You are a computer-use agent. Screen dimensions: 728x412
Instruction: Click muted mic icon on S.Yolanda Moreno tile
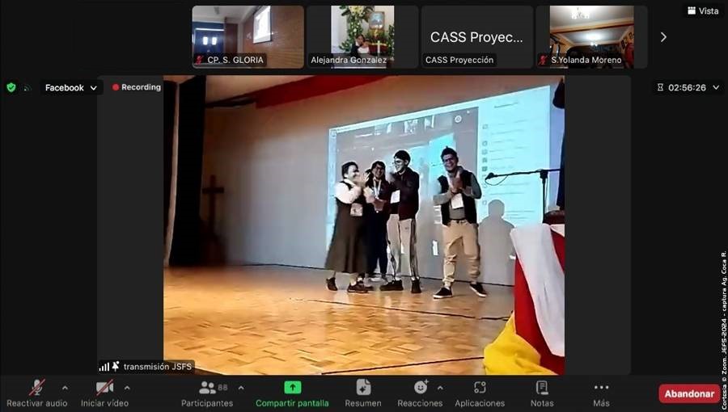tap(543, 60)
